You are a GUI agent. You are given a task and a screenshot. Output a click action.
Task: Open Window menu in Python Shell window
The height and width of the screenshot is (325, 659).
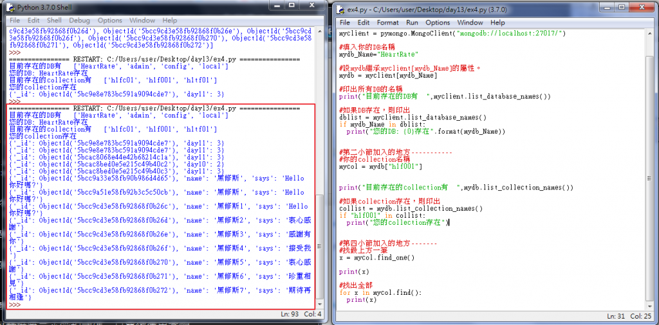(x=142, y=20)
